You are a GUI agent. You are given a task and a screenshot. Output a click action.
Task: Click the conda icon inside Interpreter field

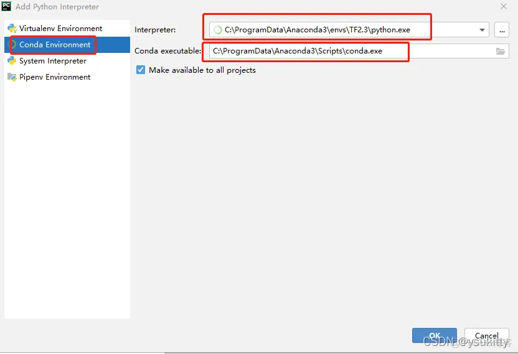pyautogui.click(x=217, y=30)
